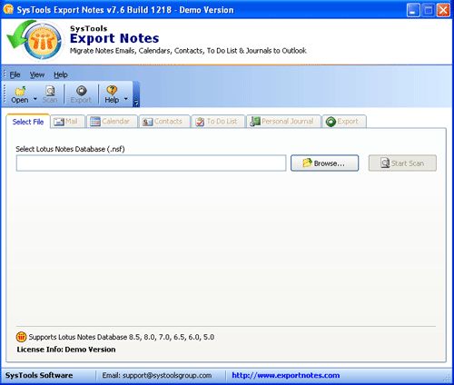Switch to the Calendar tab
The image size is (454, 385).
pyautogui.click(x=112, y=122)
